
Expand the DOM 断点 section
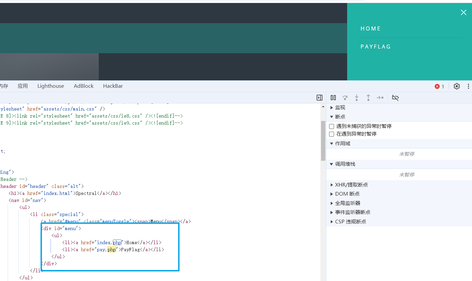click(347, 194)
